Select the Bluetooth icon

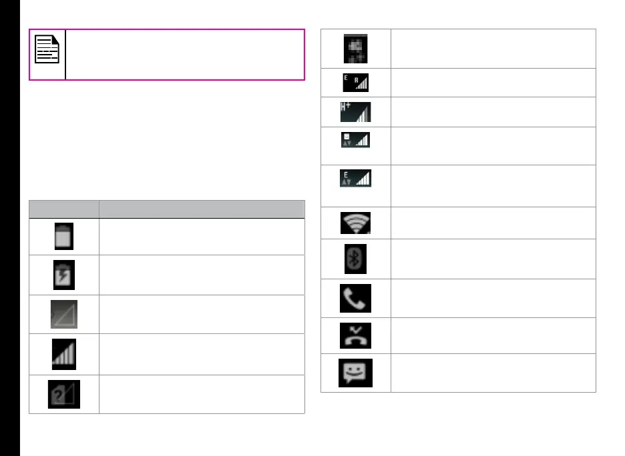coord(355,259)
